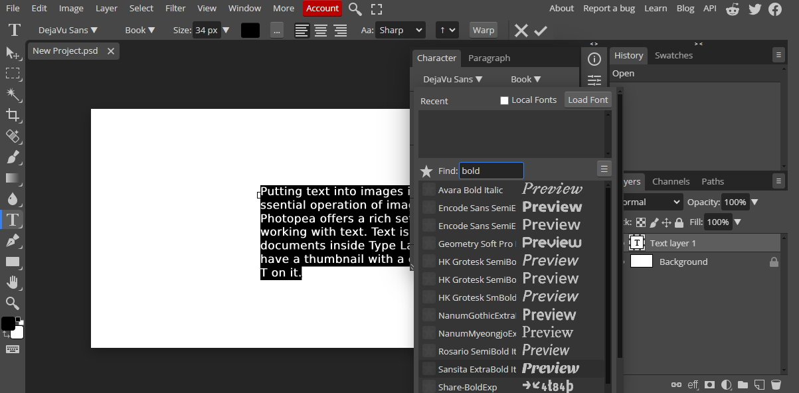
Task: Pick the Zoom tool in toolbar
Action: tap(13, 303)
